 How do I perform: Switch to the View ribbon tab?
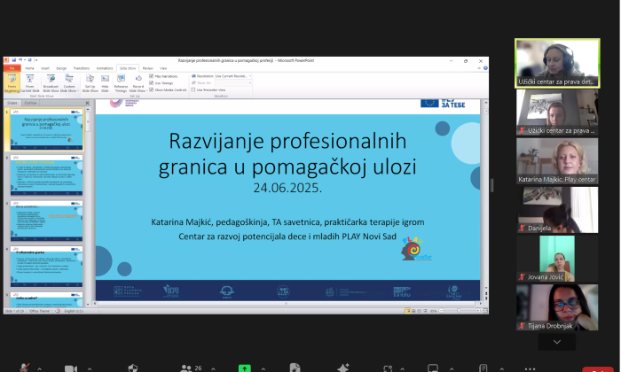point(163,68)
